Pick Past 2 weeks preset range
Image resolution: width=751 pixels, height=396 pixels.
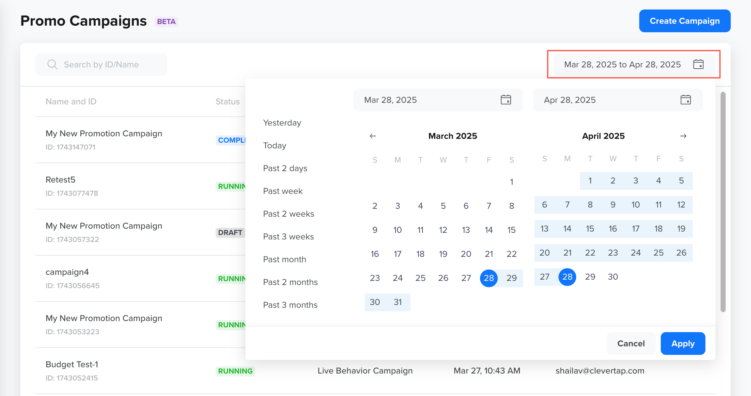[288, 214]
